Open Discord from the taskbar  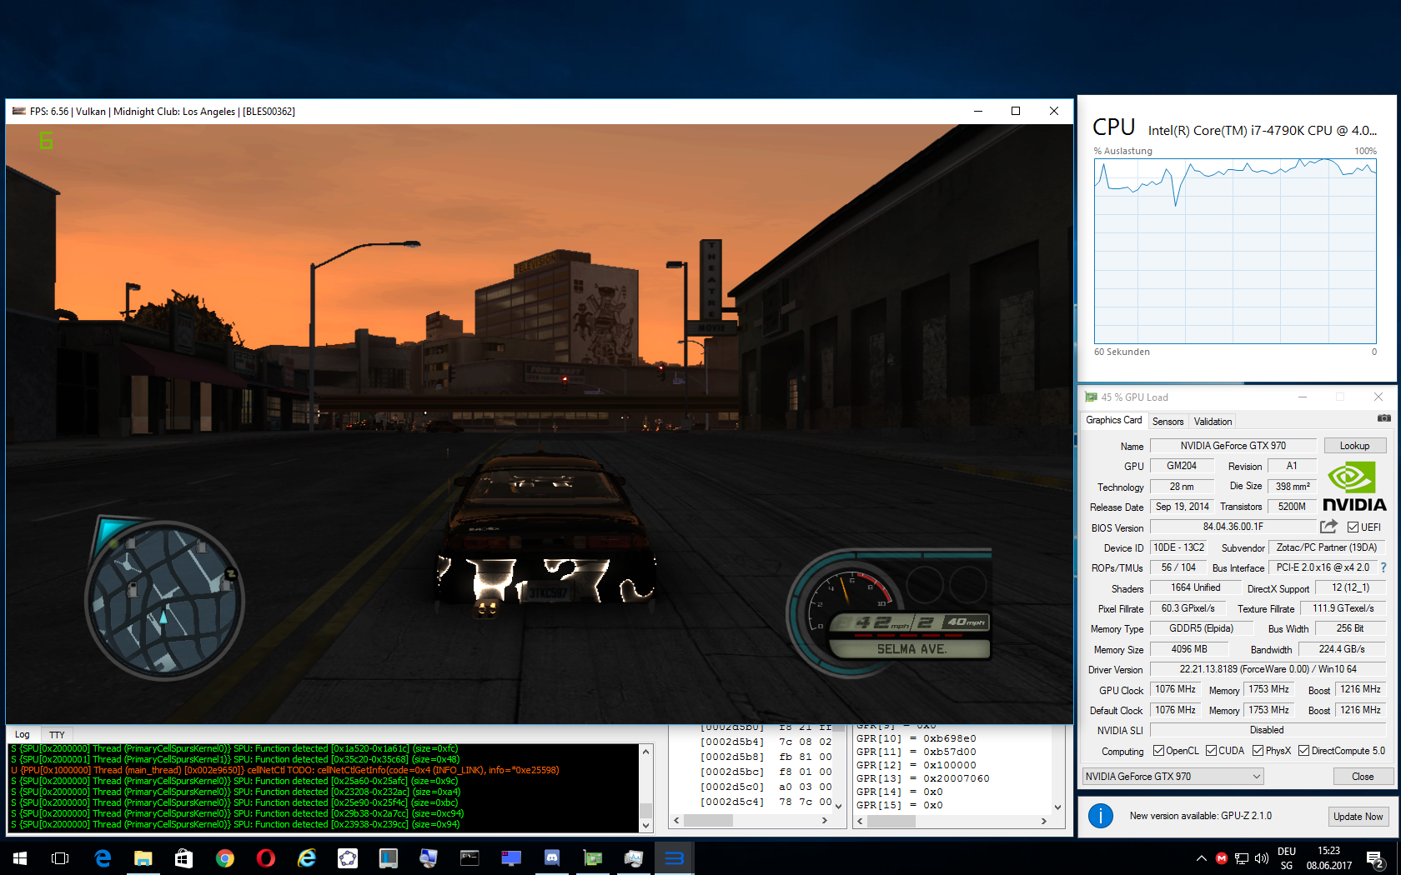coord(551,857)
